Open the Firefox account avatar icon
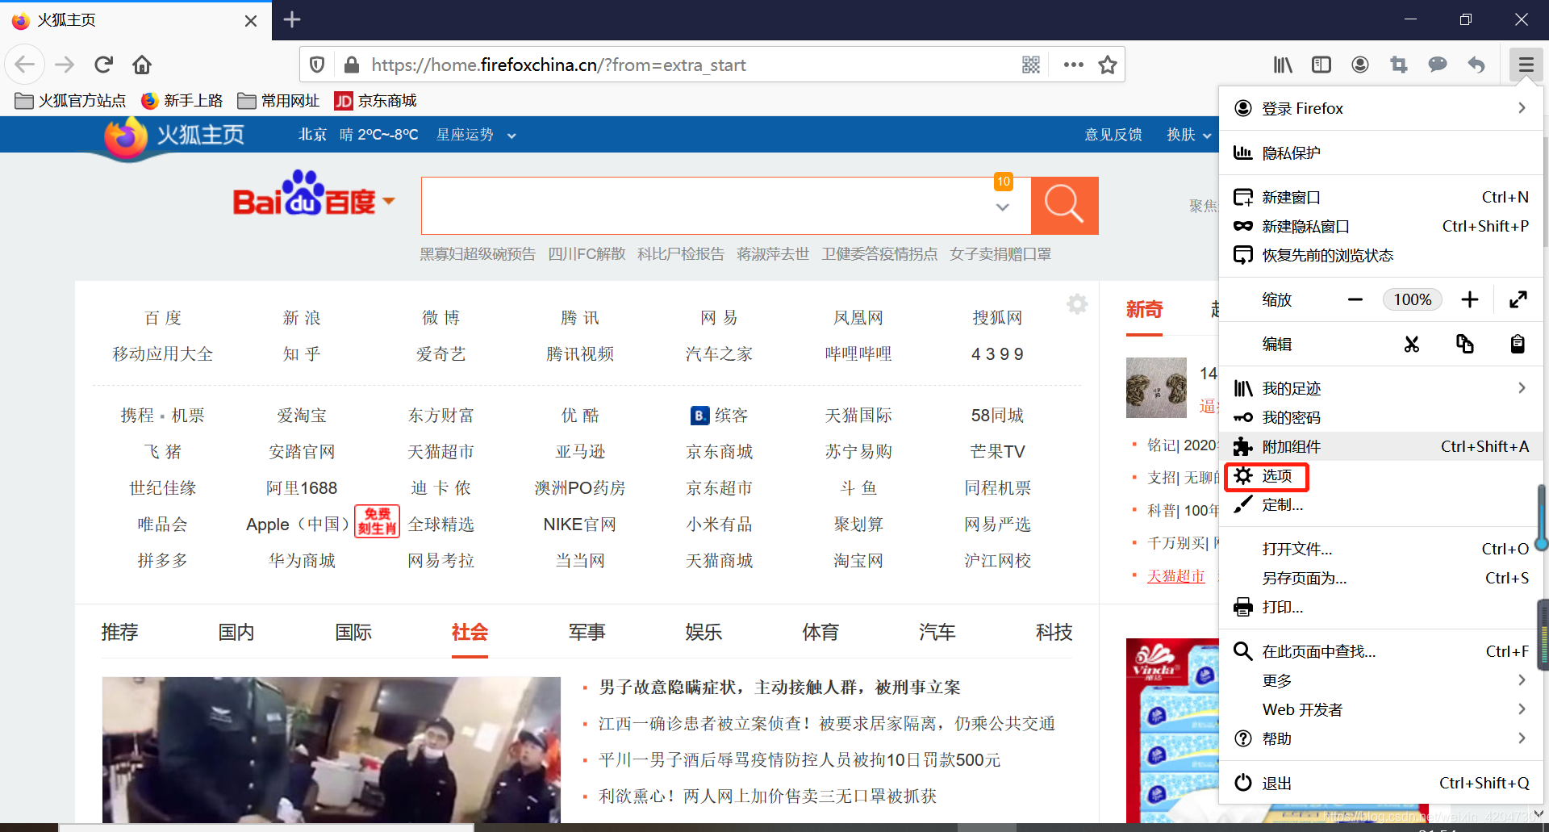This screenshot has width=1549, height=832. pyautogui.click(x=1360, y=65)
